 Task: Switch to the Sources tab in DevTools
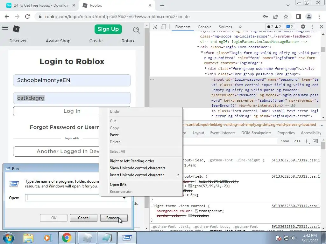[225, 27]
